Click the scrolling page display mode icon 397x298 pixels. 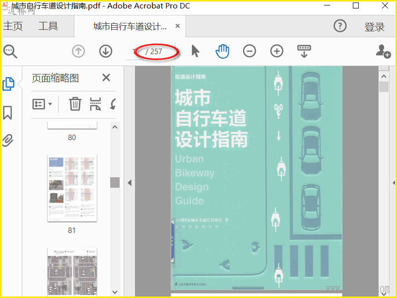pos(304,51)
